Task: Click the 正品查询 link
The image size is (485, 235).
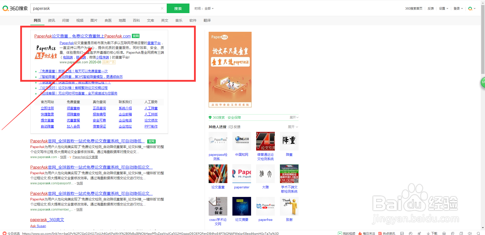Action: [99, 108]
